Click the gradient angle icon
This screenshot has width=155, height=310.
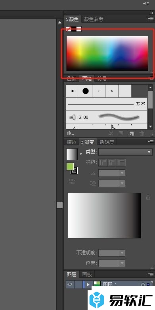coord(93,173)
